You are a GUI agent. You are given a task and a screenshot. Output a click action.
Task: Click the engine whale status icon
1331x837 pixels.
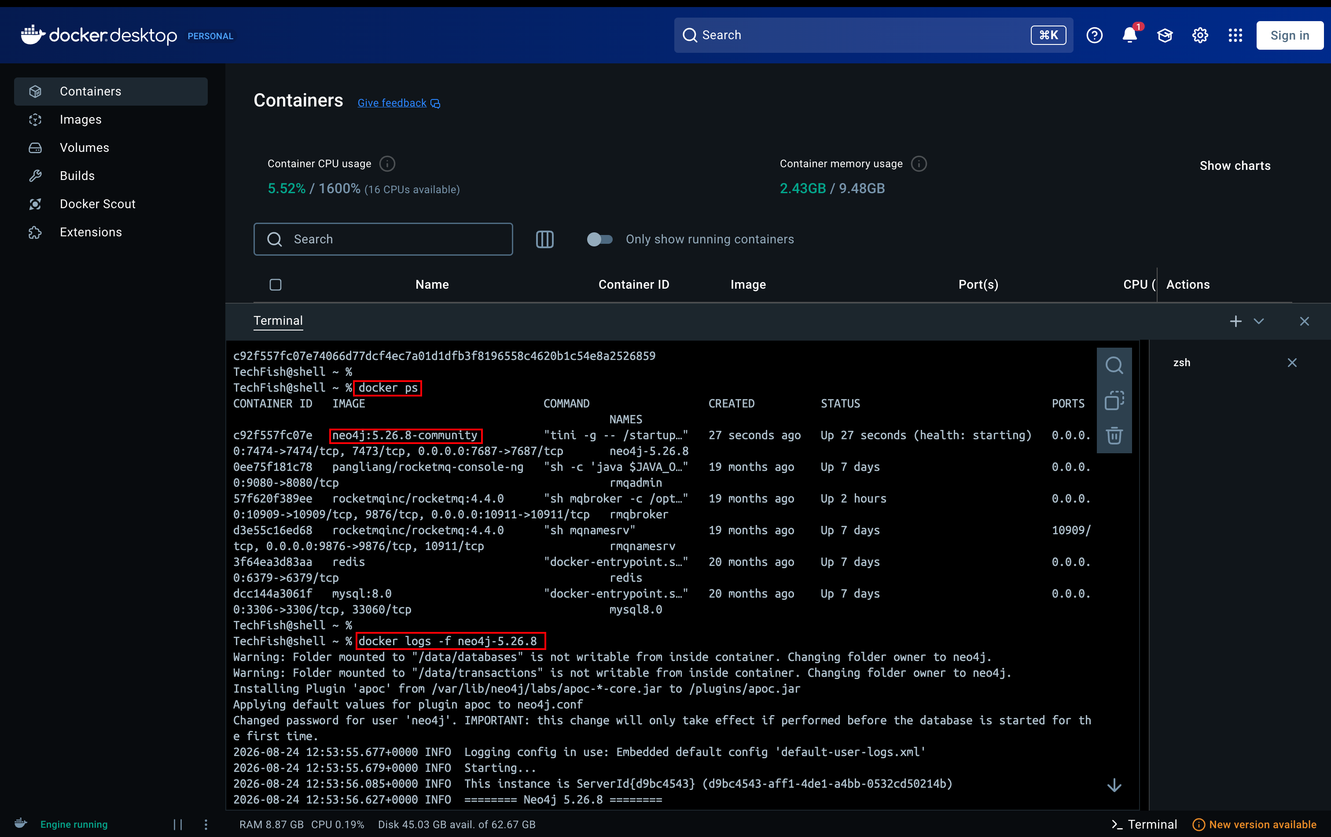(x=20, y=823)
